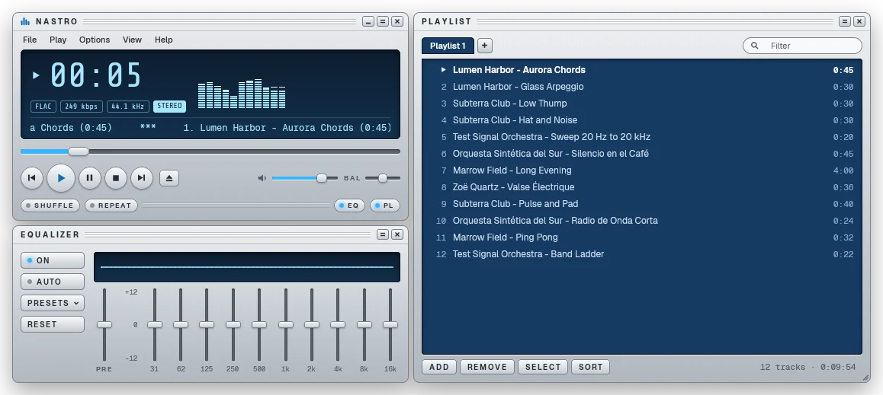883x395 pixels.
Task: Click the 4k band slider handle
Action: [x=338, y=325]
